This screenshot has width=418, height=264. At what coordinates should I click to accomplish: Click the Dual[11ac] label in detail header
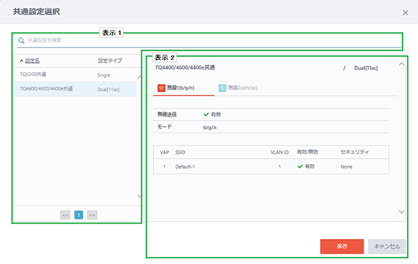pos(366,68)
